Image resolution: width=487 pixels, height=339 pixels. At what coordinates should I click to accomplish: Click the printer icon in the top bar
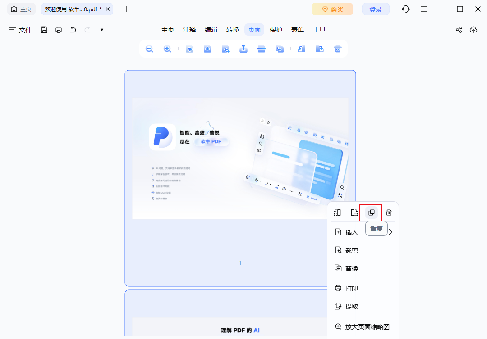[x=58, y=30]
